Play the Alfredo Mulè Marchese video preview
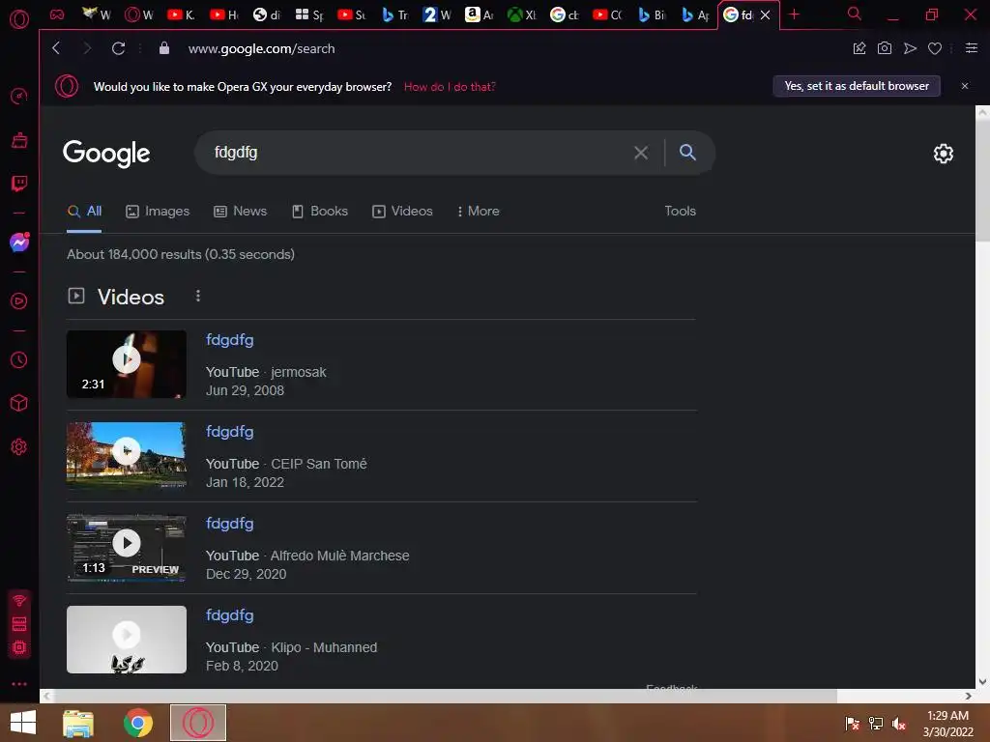The image size is (990, 742). tap(127, 548)
